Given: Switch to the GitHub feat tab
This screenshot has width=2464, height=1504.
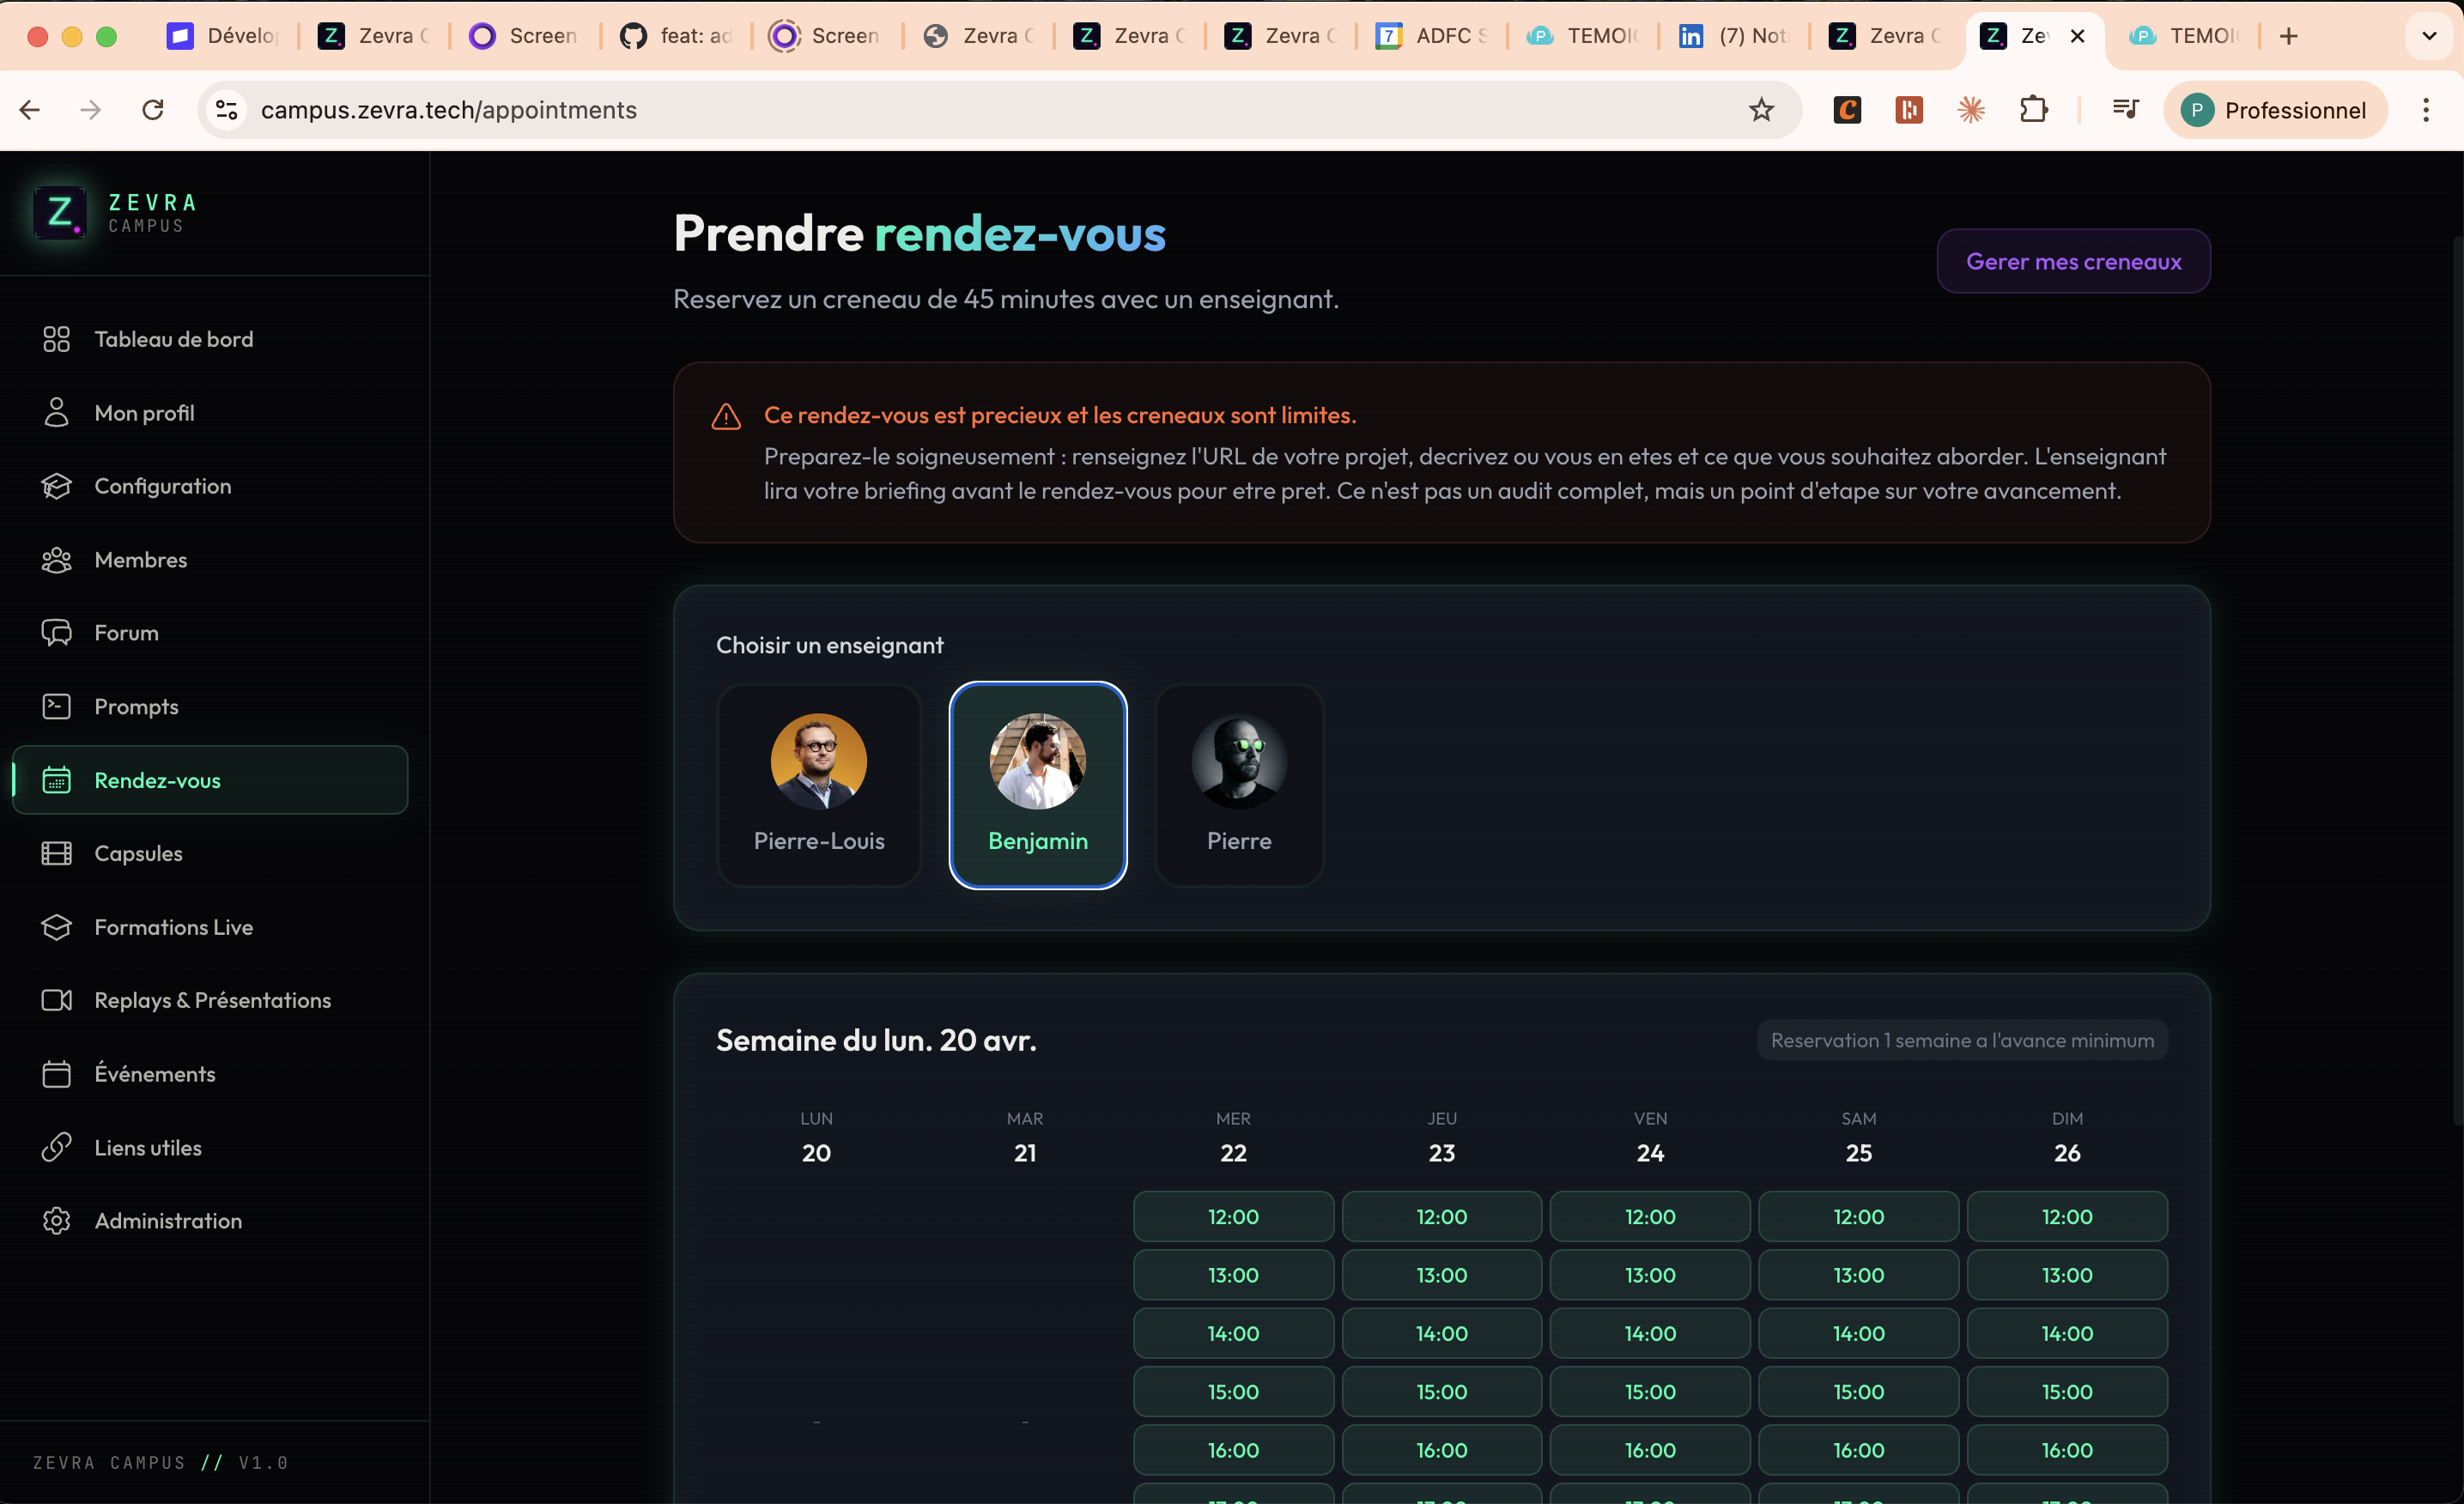Looking at the screenshot, I should click(677, 36).
